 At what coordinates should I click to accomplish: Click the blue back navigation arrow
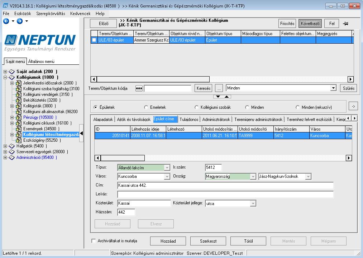[x=6, y=21]
